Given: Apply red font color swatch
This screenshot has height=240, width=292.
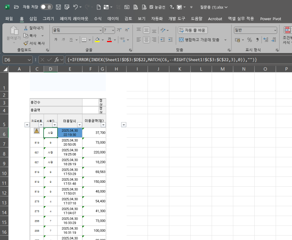Looking at the screenshot, I should (109, 39).
